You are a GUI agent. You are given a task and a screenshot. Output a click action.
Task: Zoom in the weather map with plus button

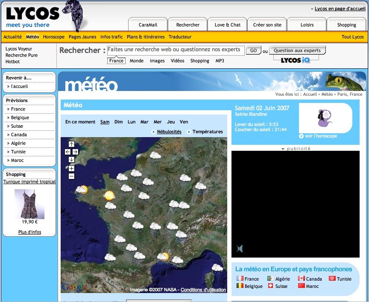[72, 169]
